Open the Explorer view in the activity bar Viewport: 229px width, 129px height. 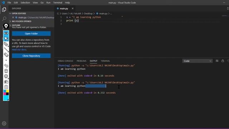click(x=4, y=9)
